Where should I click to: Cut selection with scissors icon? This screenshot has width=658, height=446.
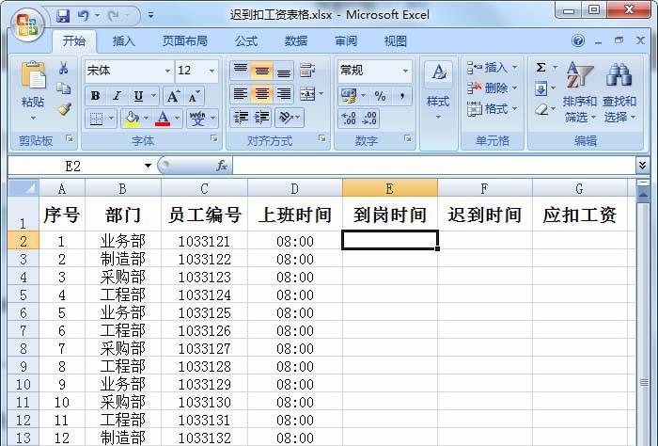point(63,68)
